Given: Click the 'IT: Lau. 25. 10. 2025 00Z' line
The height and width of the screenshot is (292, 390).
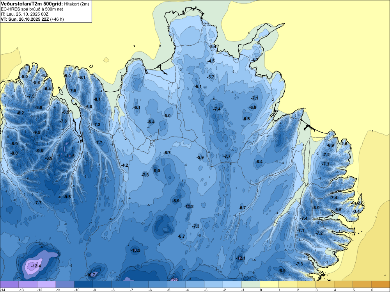Looking at the screenshot, I should [25, 14].
